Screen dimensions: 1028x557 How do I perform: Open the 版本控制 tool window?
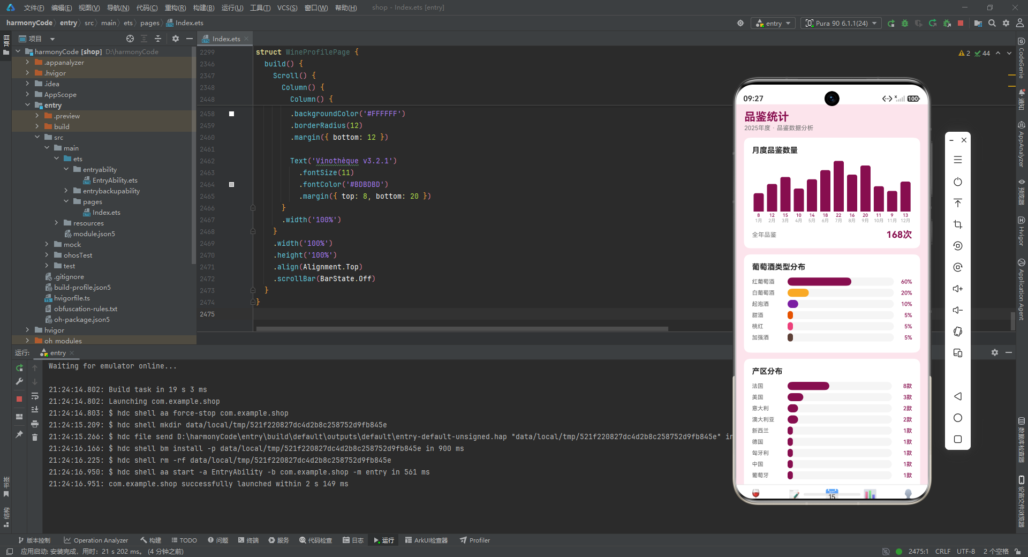[x=34, y=540]
